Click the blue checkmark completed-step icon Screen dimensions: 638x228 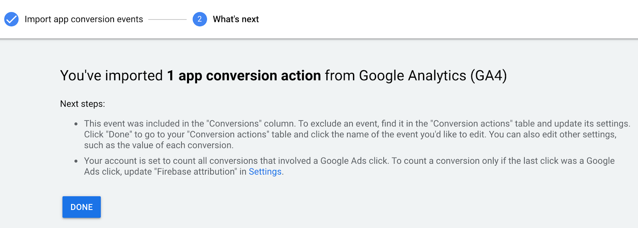coord(12,19)
